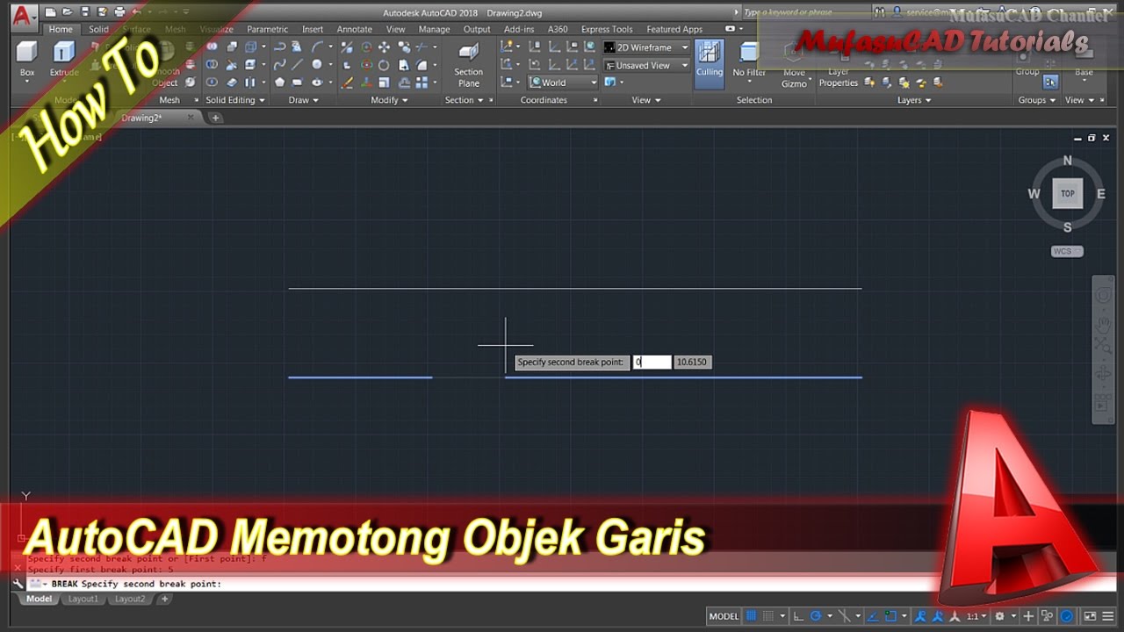Select the Polygon draw tool
The height and width of the screenshot is (632, 1124).
279,83
